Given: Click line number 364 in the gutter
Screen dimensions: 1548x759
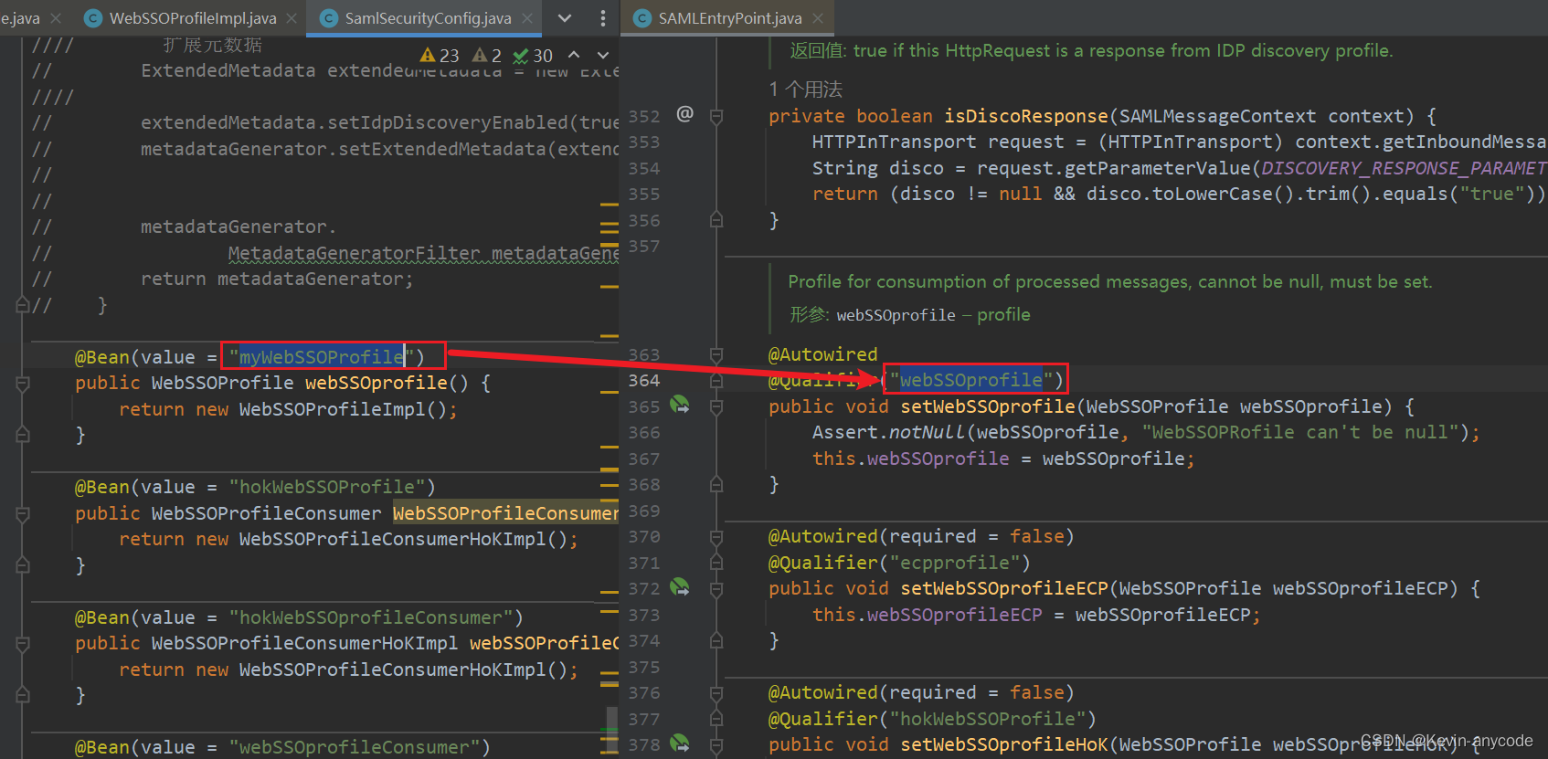Looking at the screenshot, I should (x=644, y=380).
